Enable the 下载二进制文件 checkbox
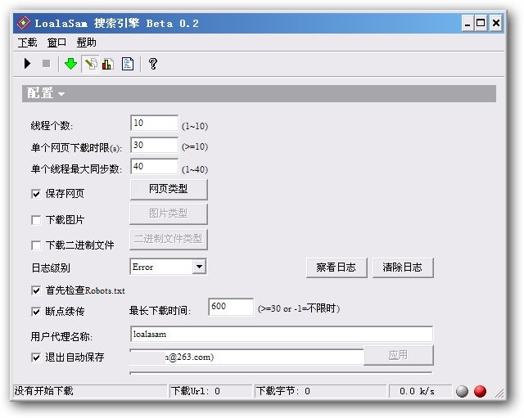The image size is (524, 418). (36, 245)
